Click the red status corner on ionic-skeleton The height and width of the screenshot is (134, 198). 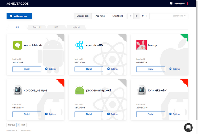pyautogui.click(x=186, y=82)
